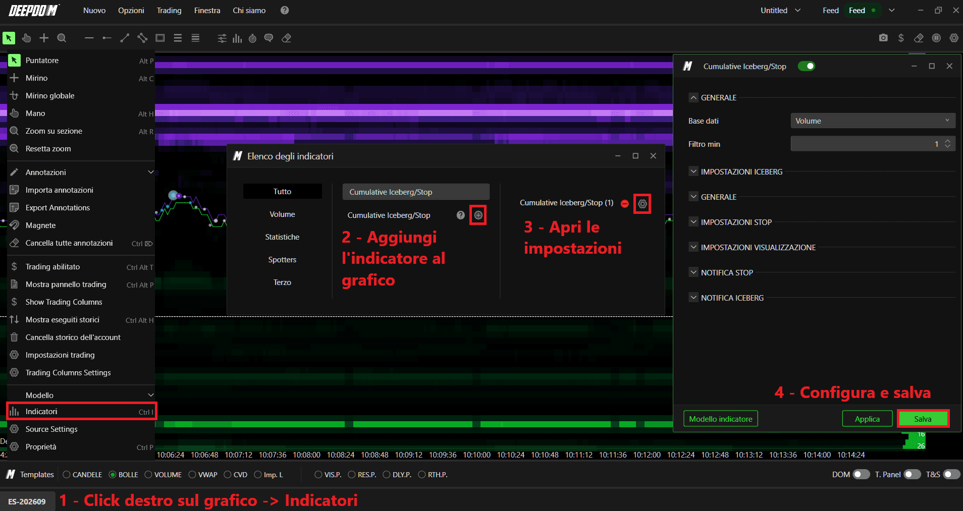The height and width of the screenshot is (511, 963).
Task: Expand the IMPOSTAZIONI ICEBERG section
Action: pos(693,172)
